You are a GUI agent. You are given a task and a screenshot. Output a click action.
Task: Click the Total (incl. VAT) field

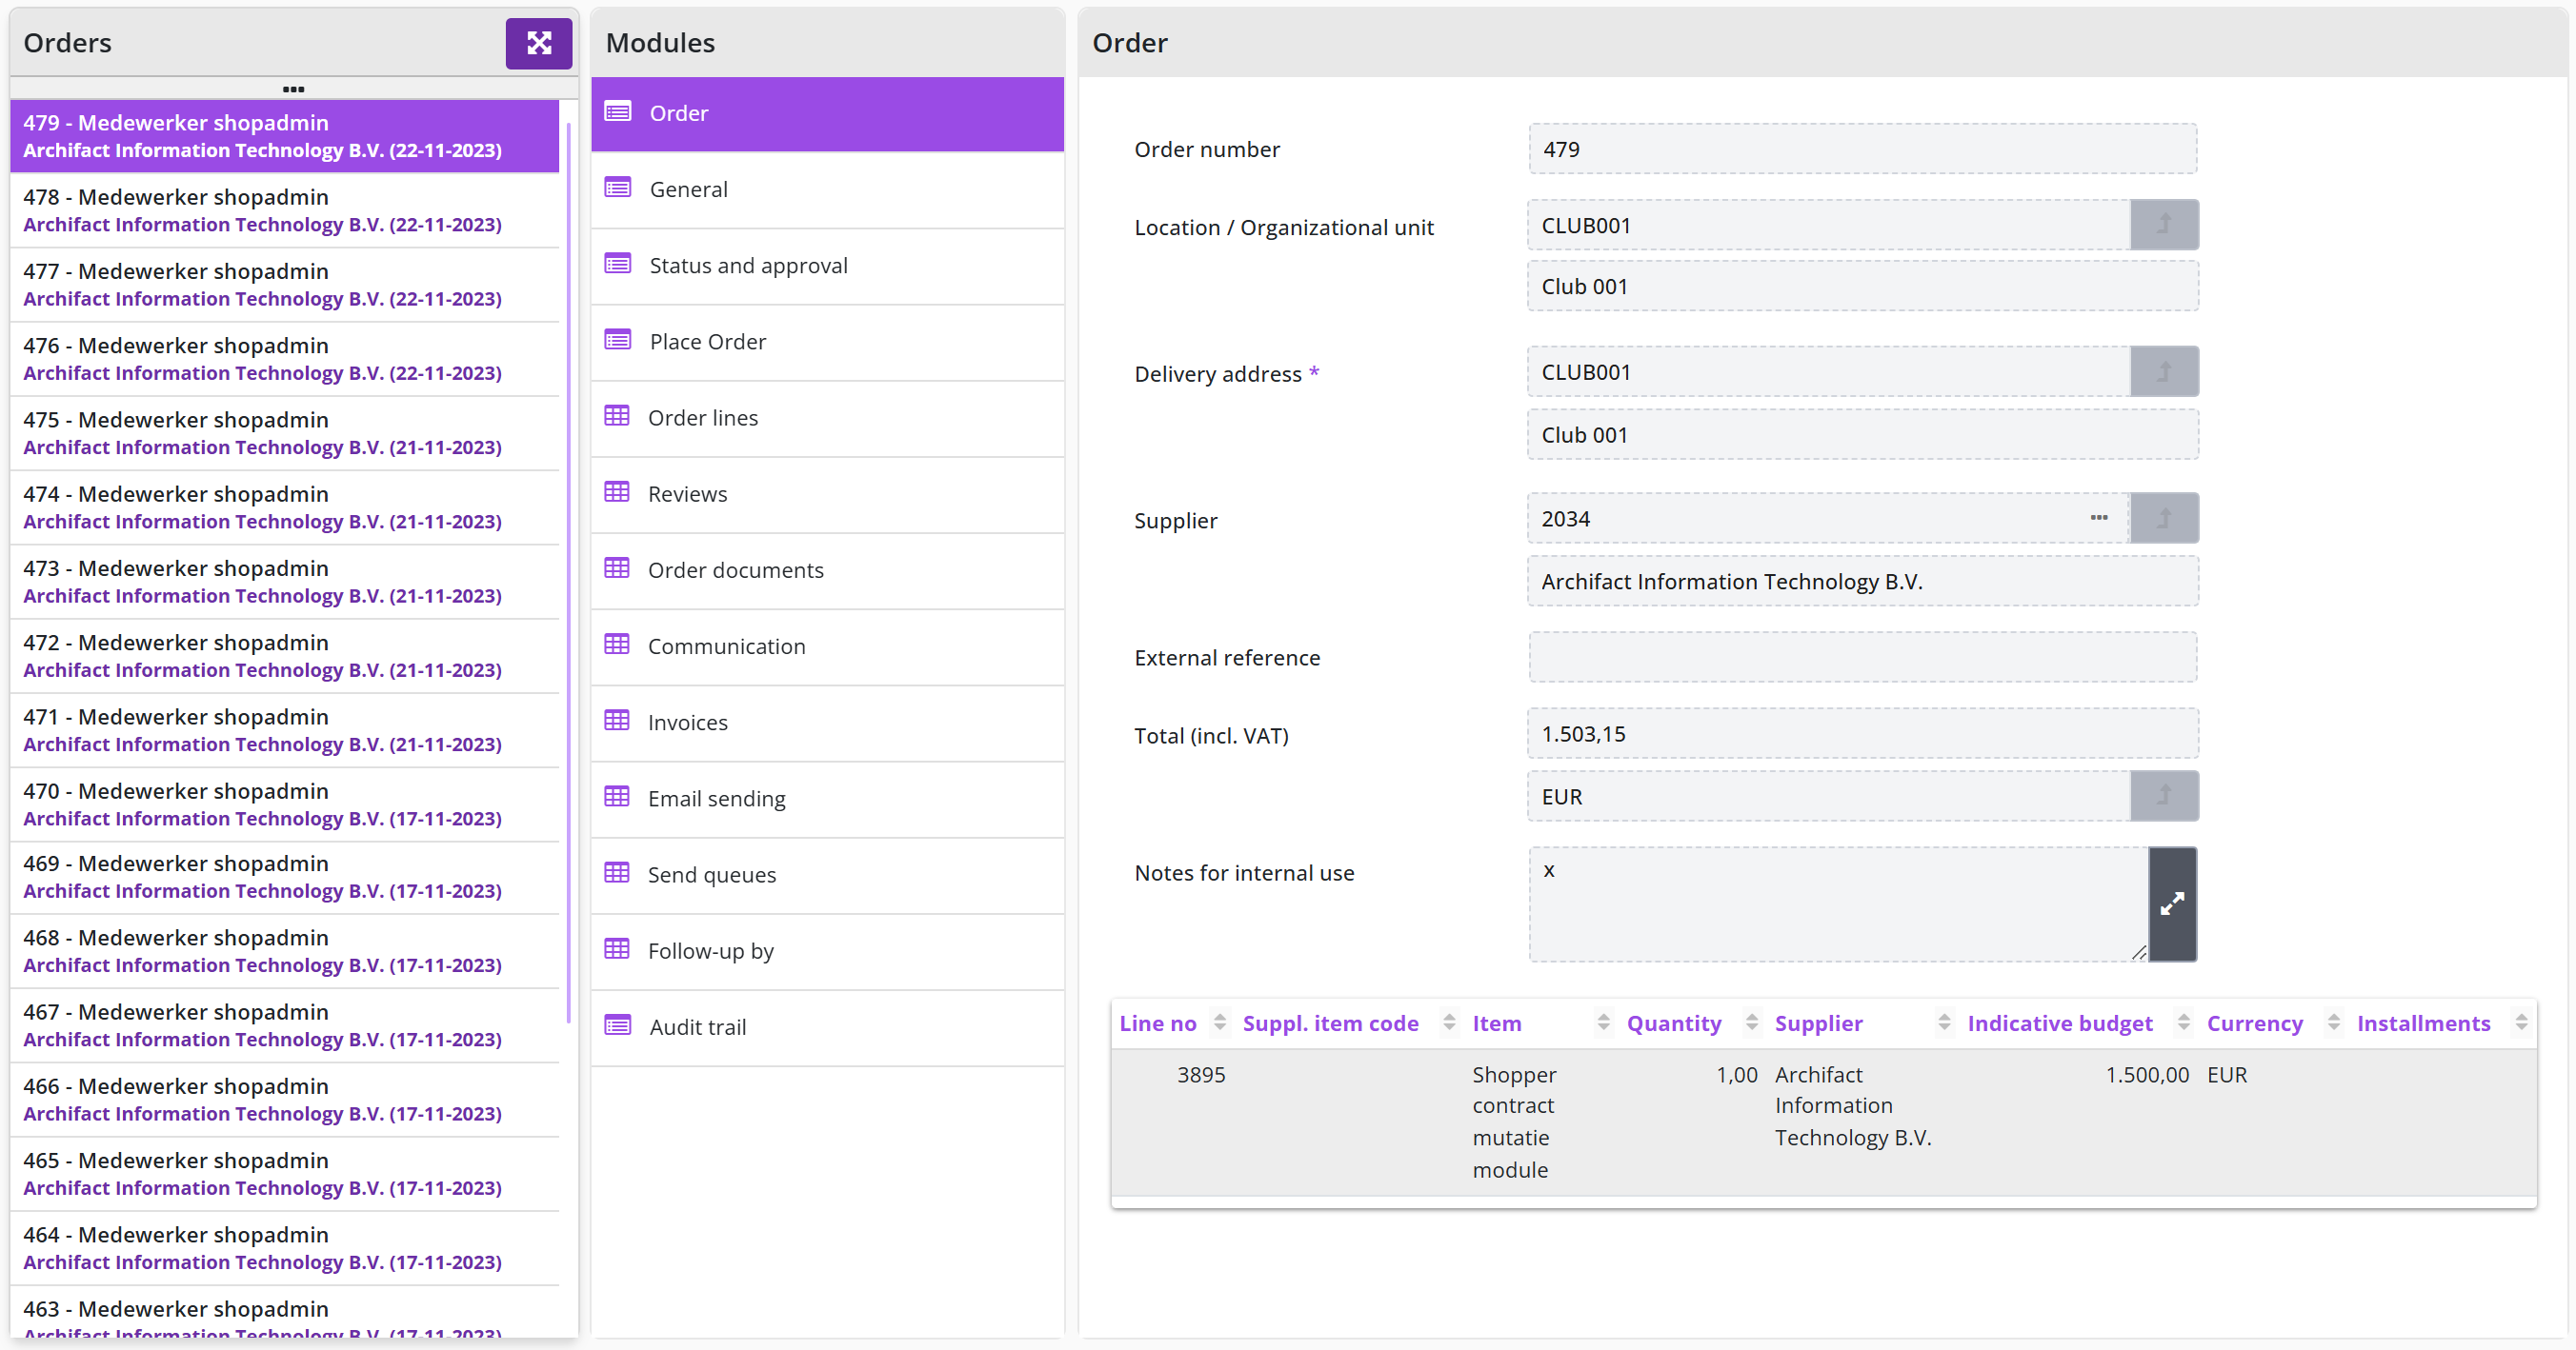point(1862,733)
